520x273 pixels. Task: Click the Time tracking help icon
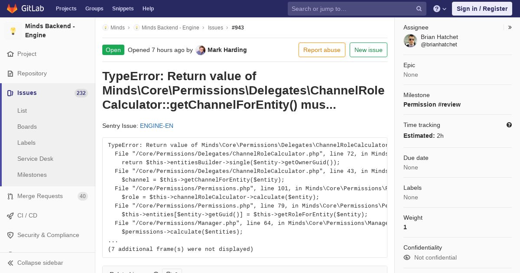[509, 125]
